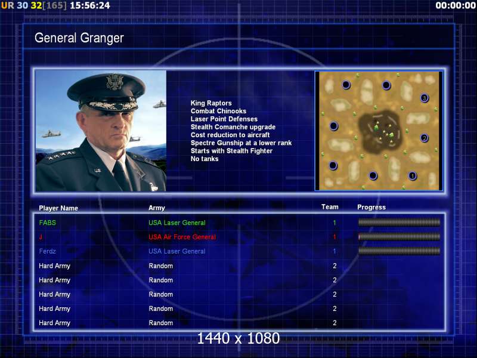Click "Starts with Stealth Fighter" text

231,150
